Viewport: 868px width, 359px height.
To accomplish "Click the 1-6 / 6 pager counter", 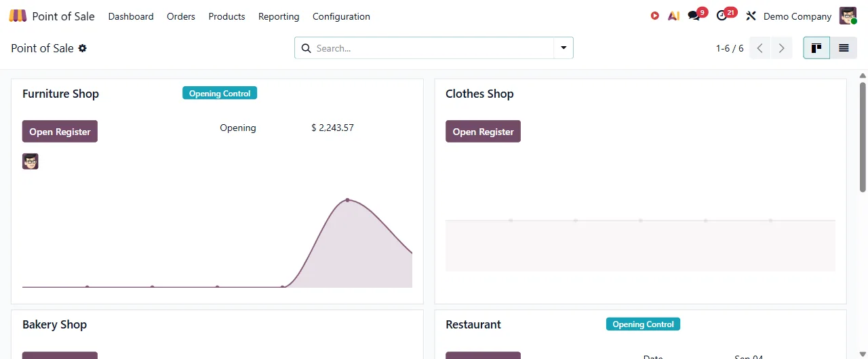I will coord(730,48).
